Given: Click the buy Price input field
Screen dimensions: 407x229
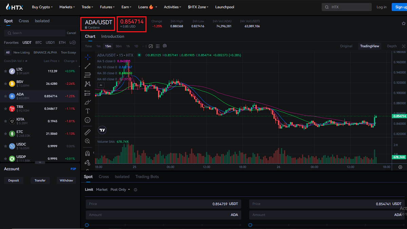Looking at the screenshot, I should pyautogui.click(x=163, y=204).
